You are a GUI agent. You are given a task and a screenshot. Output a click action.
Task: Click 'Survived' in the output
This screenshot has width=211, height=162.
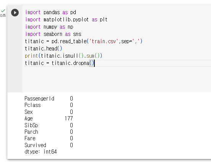tap(36, 145)
